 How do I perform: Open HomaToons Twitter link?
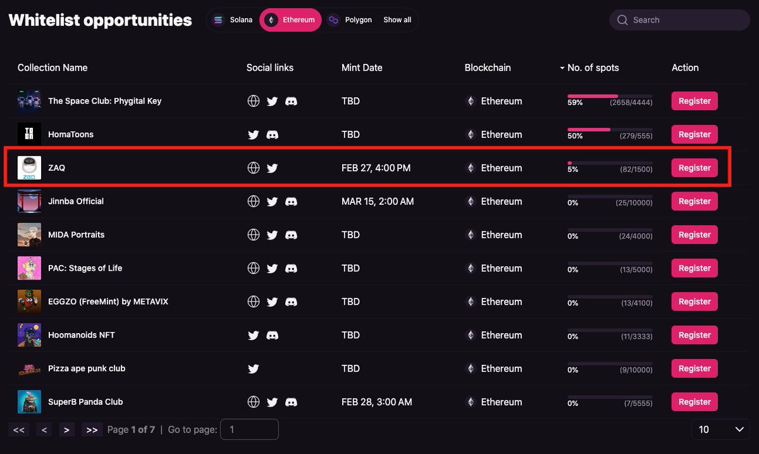click(254, 135)
